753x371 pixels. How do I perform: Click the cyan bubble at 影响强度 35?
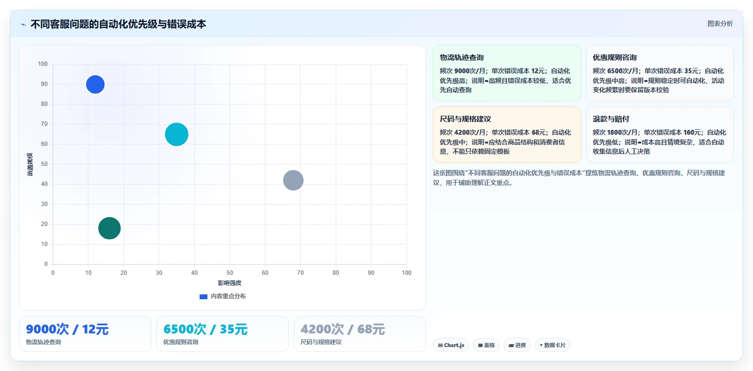tap(177, 134)
